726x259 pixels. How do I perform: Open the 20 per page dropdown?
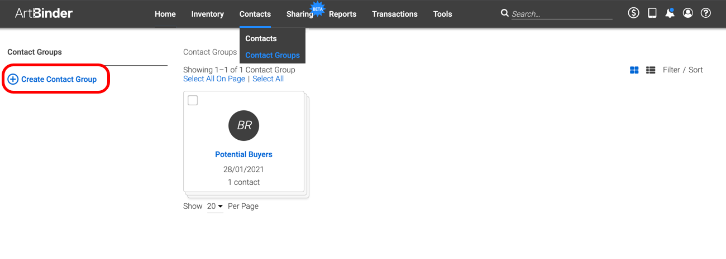tap(215, 206)
